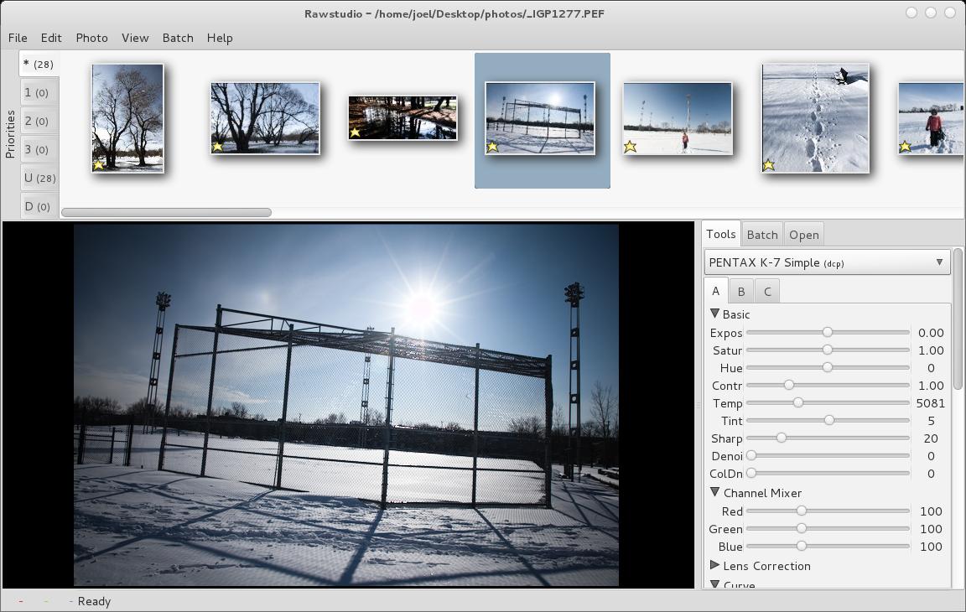
Task: Click the main photo preview
Action: click(346, 405)
